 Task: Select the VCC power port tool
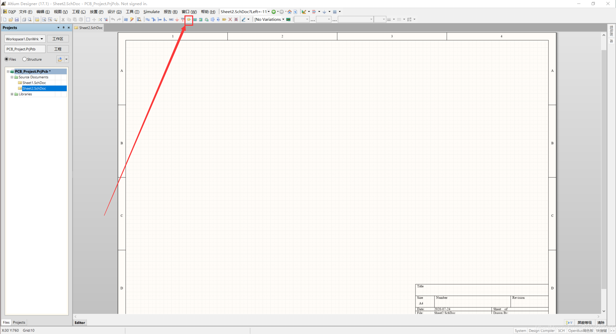coord(183,20)
